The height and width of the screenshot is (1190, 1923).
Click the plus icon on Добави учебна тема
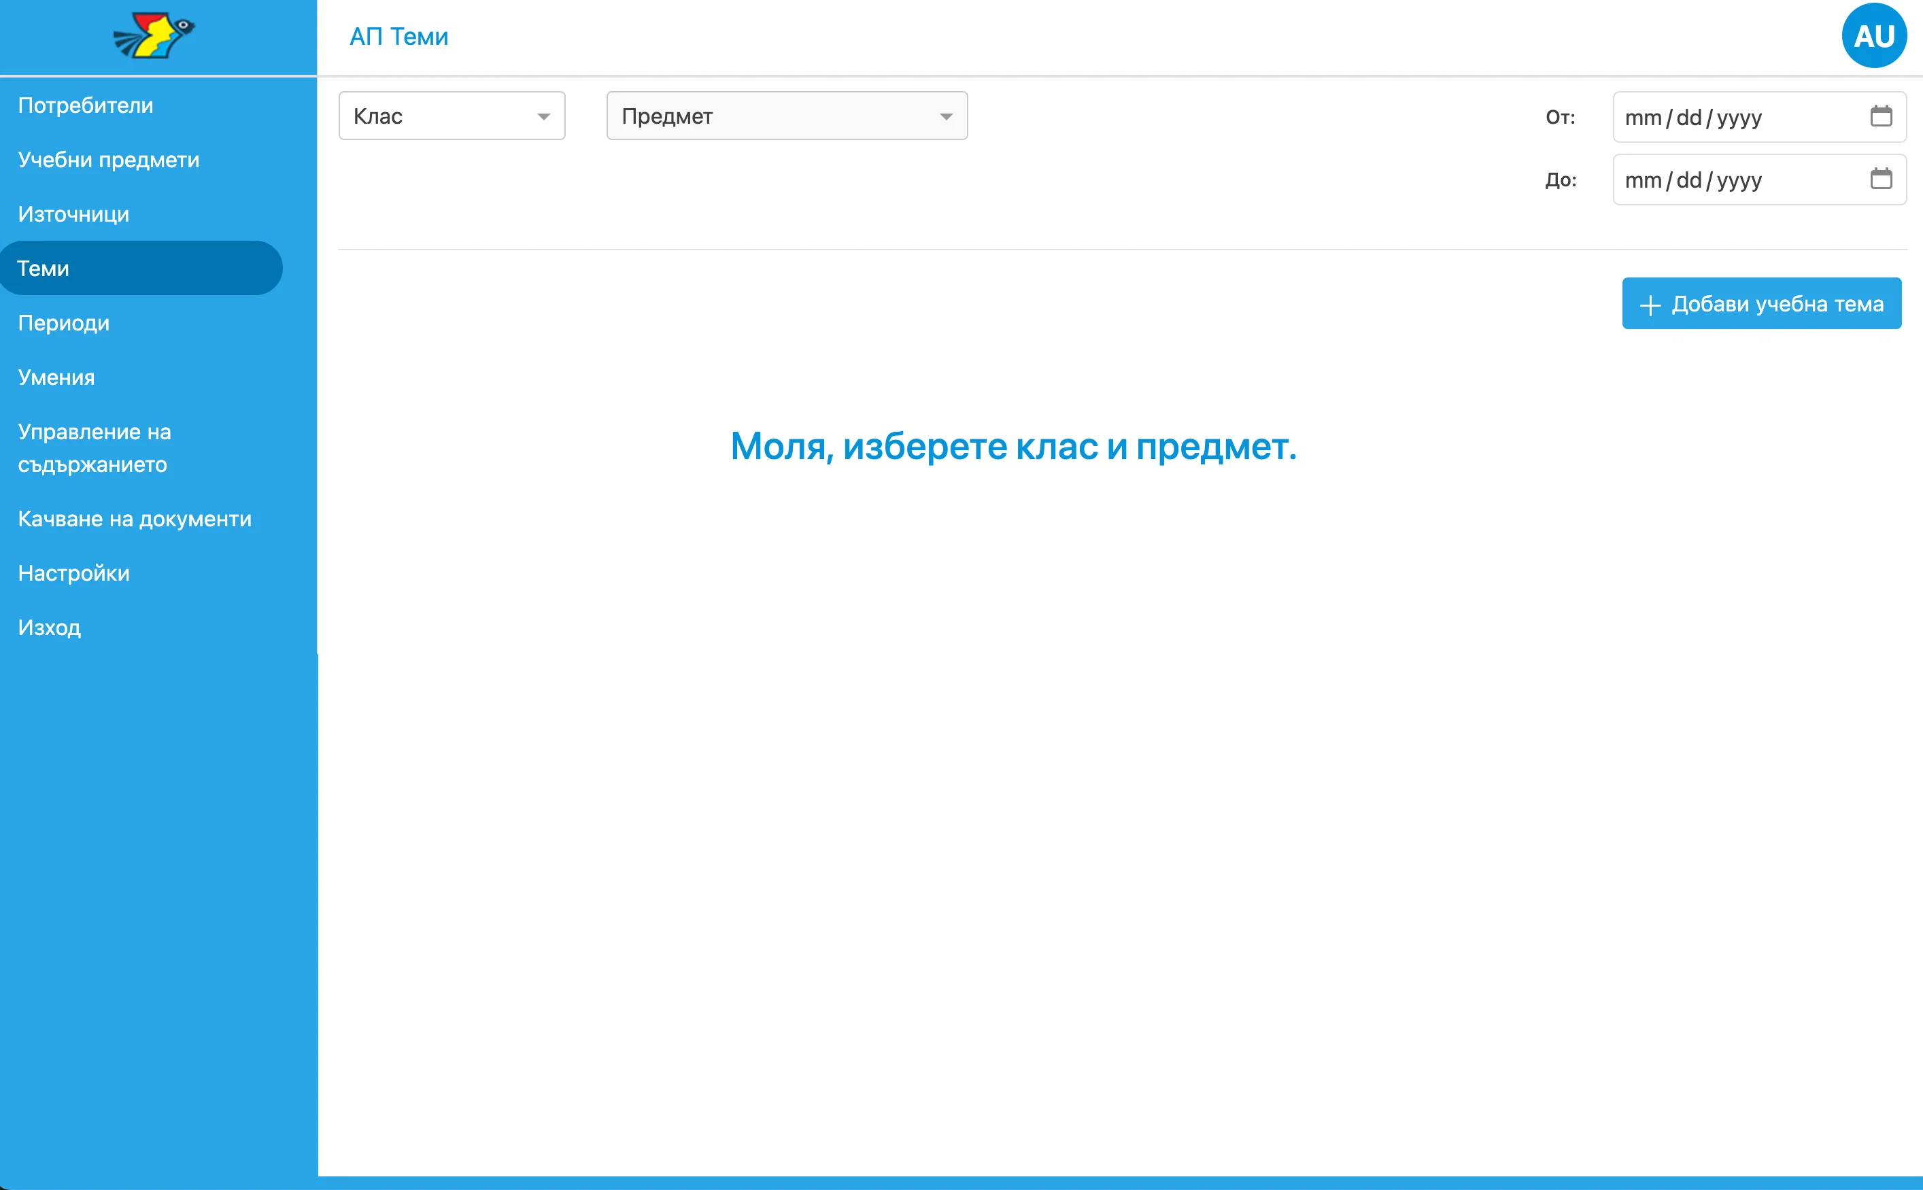[x=1650, y=303]
